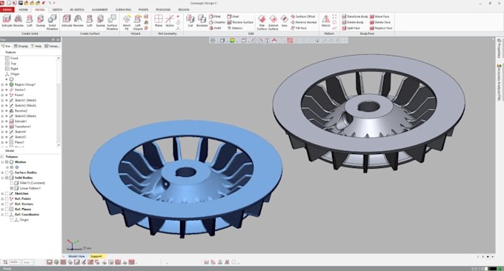The height and width of the screenshot is (271, 504).
Task: Click Delete Face
Action: tap(380, 22)
